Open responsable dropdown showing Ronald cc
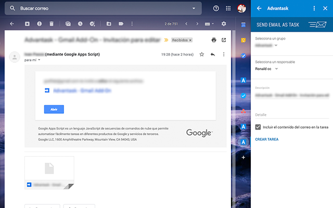 click(267, 69)
